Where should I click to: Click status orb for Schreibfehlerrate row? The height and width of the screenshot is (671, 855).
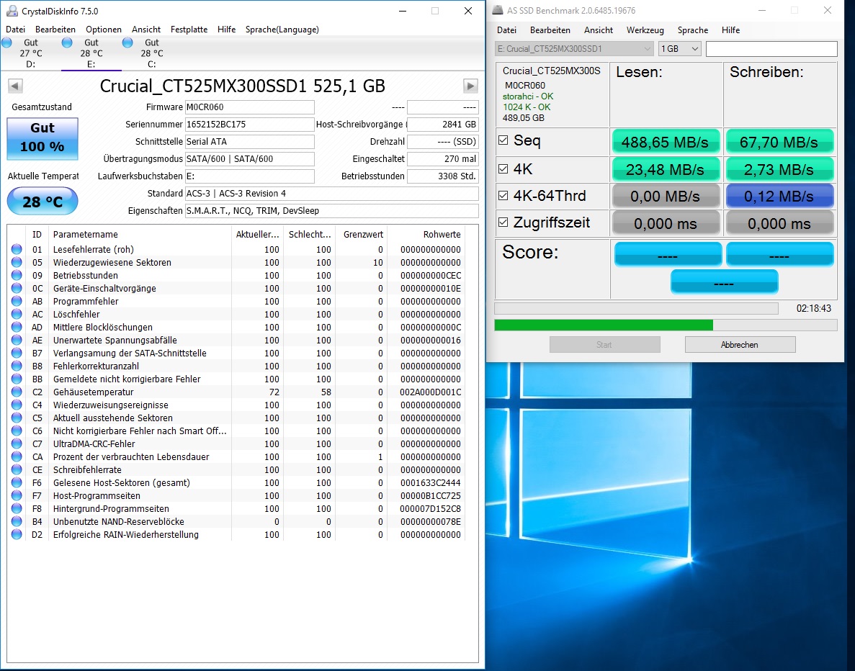[x=17, y=470]
